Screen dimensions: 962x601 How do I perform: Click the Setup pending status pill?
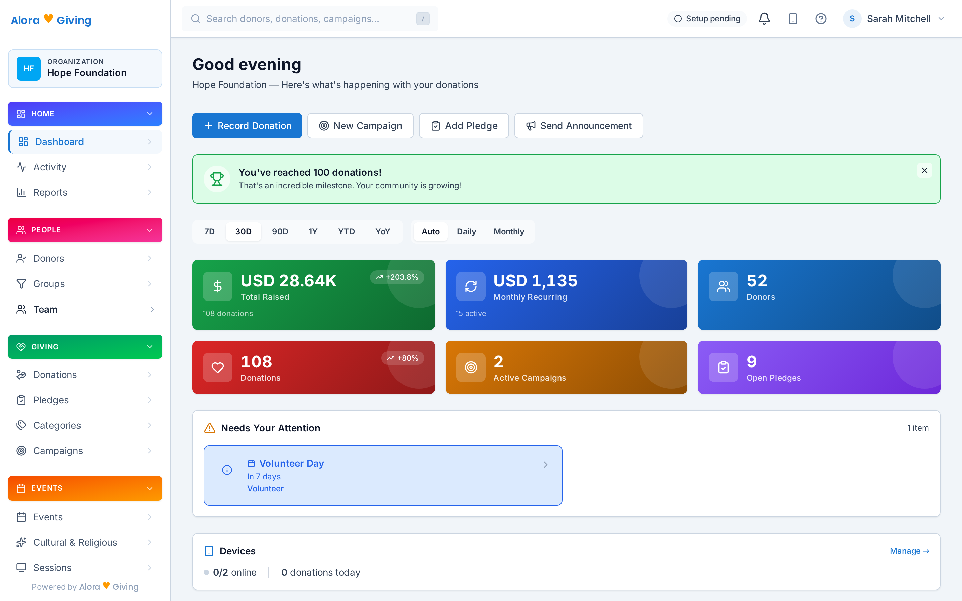click(707, 19)
